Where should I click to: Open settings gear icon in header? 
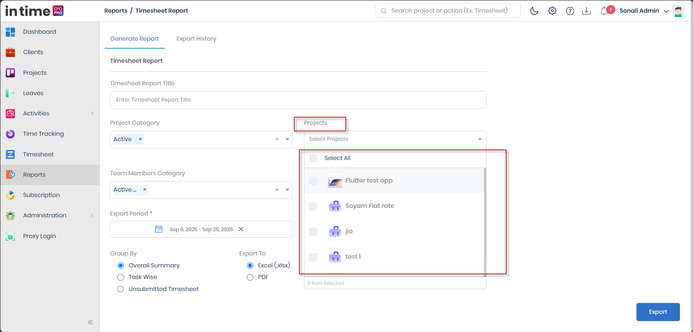coord(552,11)
